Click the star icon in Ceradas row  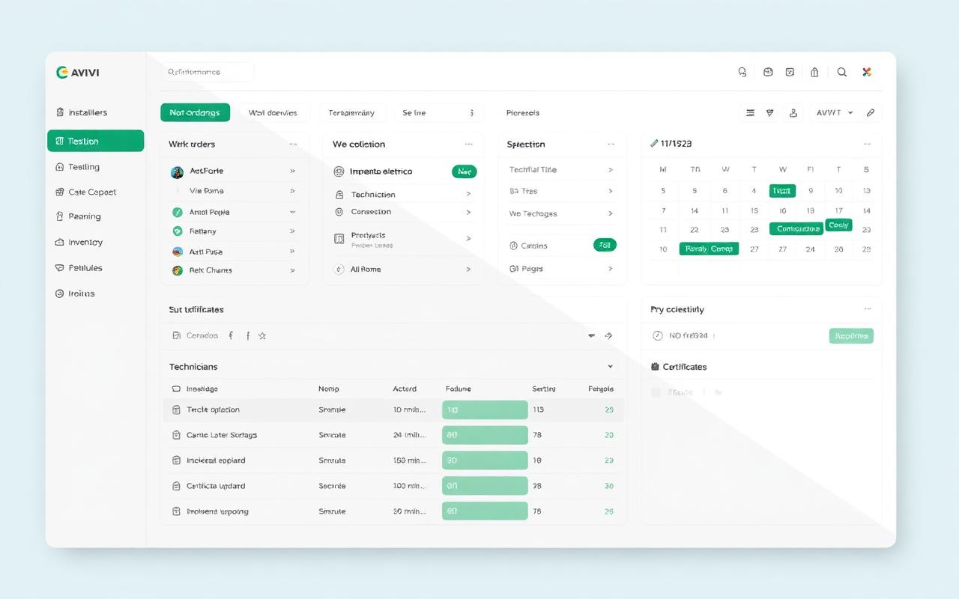pos(262,336)
